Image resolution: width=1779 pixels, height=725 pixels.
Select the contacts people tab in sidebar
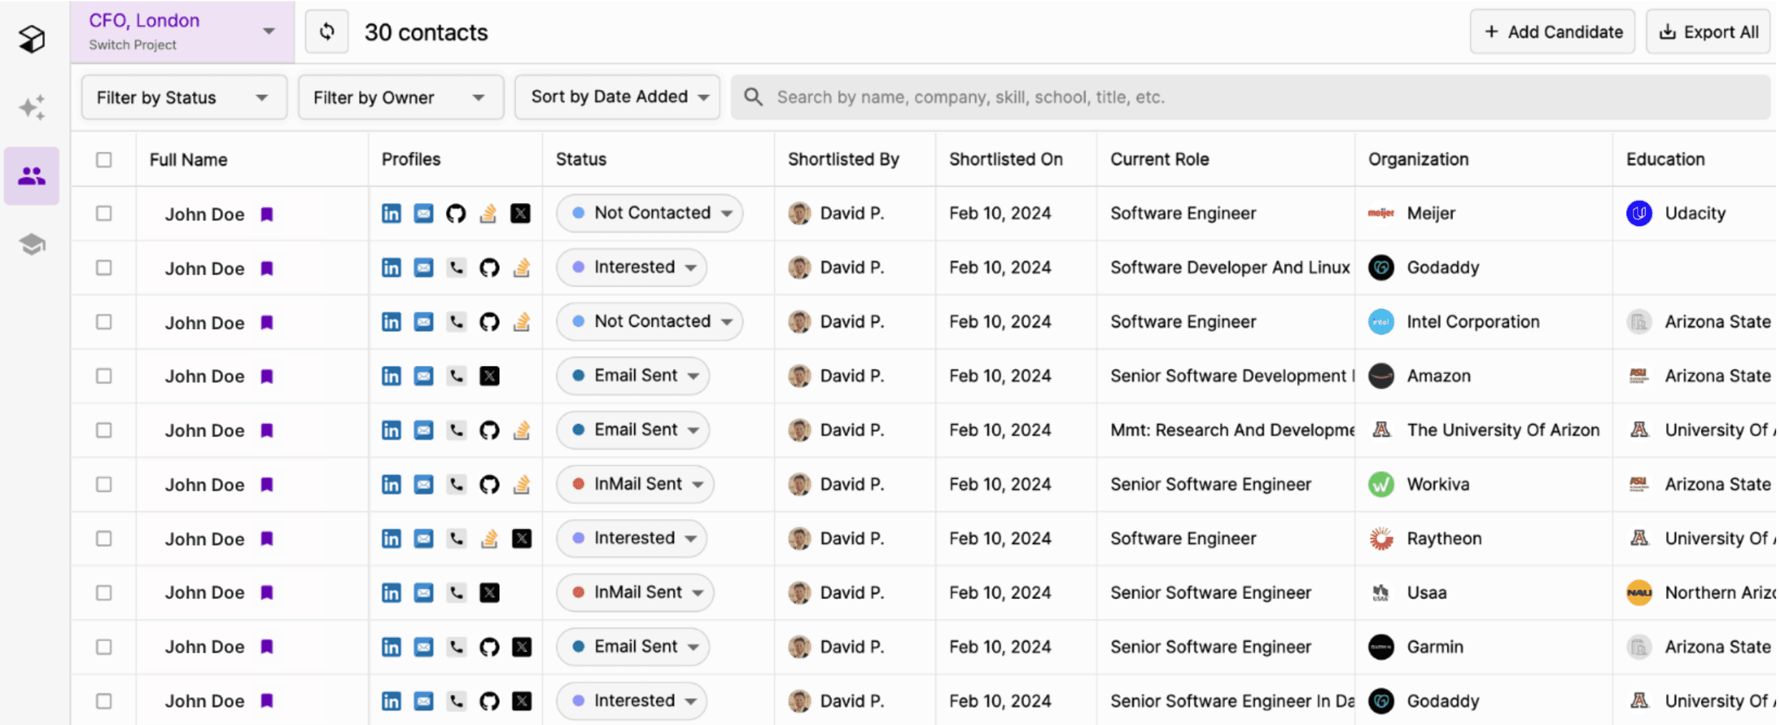[32, 176]
